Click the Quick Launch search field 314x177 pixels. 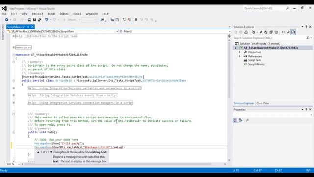(x=264, y=8)
